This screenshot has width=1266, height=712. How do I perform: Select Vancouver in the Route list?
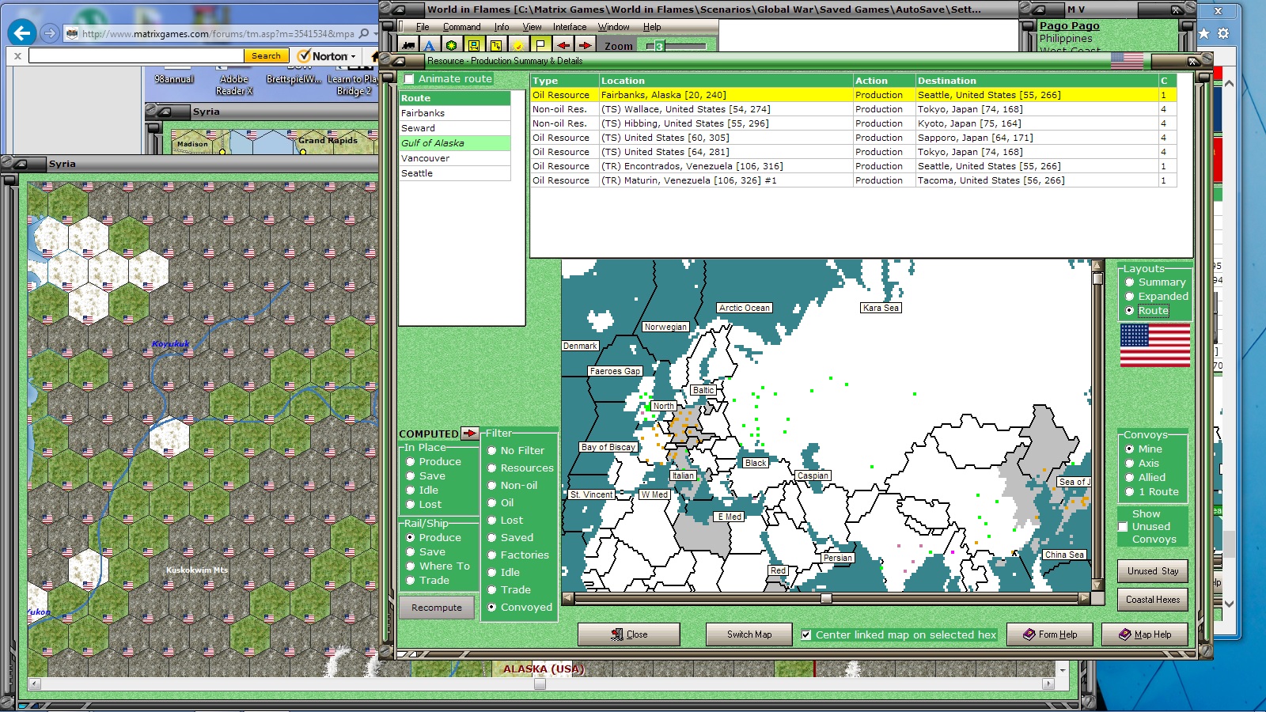[x=426, y=158]
